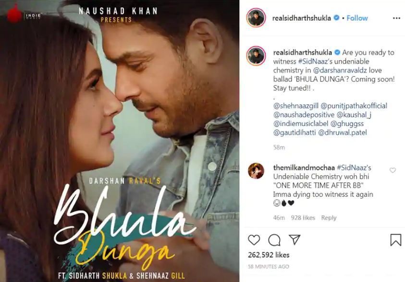Like the post with the heart icon
This screenshot has width=405, height=282.
click(254, 240)
